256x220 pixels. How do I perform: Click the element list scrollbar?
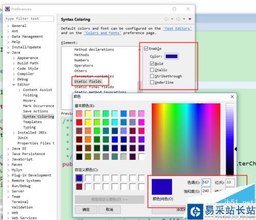click(x=139, y=70)
